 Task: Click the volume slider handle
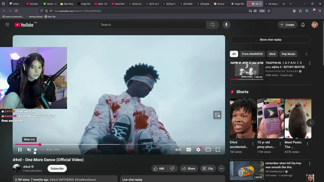[35, 150]
